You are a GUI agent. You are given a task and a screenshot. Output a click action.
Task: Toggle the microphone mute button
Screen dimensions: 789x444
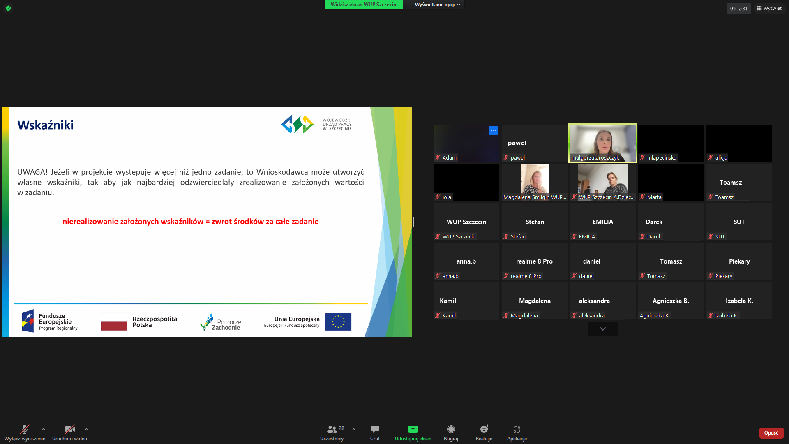click(25, 433)
